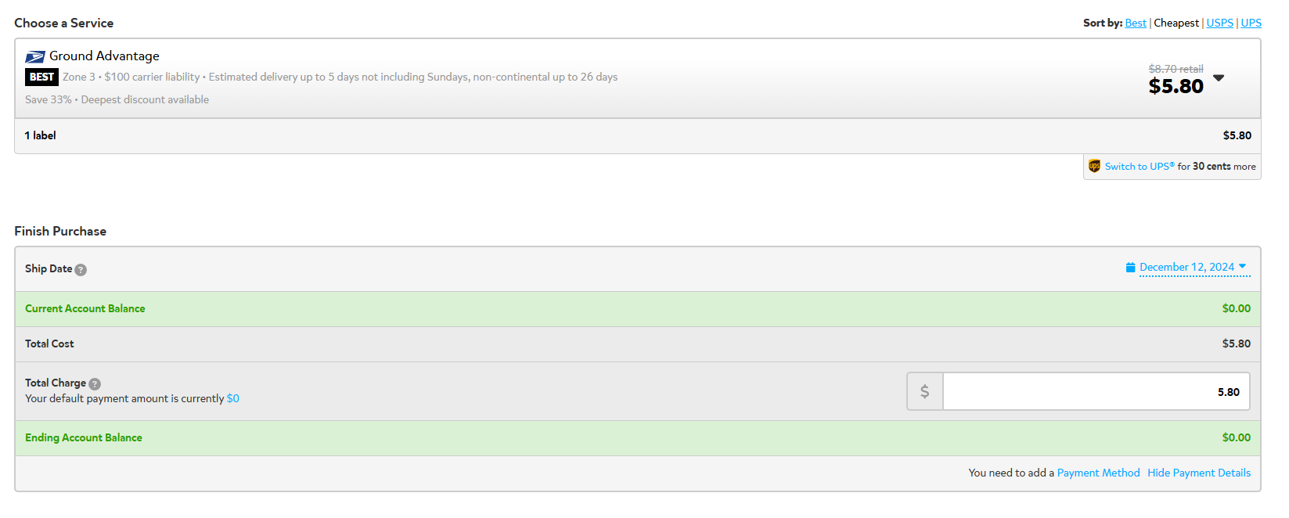This screenshot has height=518, width=1289.
Task: Expand the Ground Advantage service dropdown arrow
Action: tap(1219, 78)
